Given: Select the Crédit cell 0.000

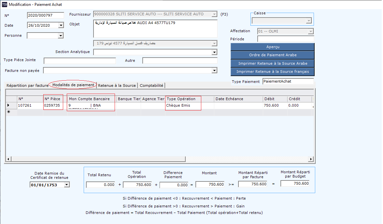Looking at the screenshot, I should point(300,106).
